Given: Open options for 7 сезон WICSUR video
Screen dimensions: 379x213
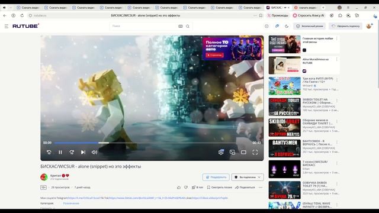Looking at the screenshot, I should [337, 163].
